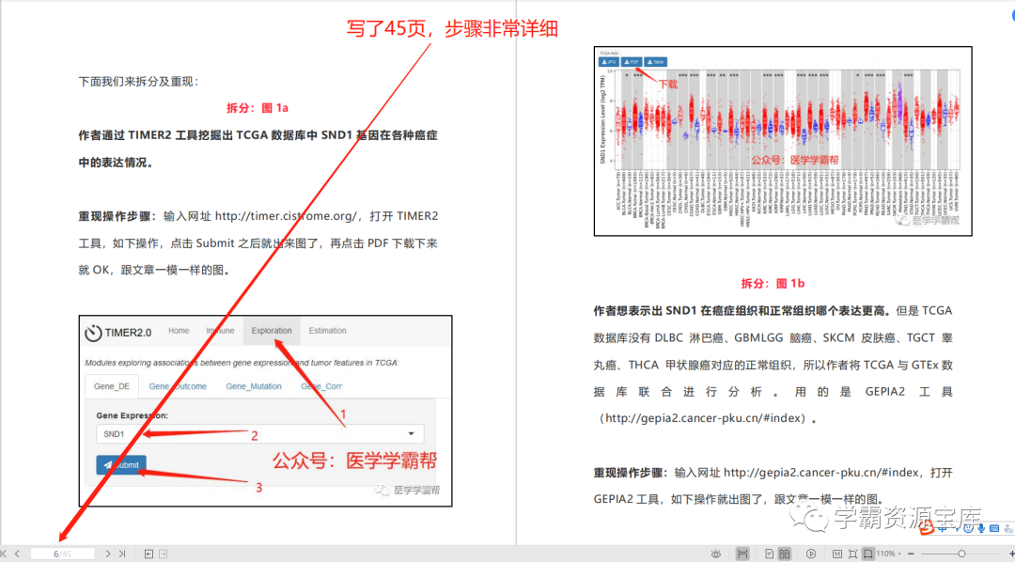Jump to the first page
This screenshot has height=562, width=1015.
point(4,554)
